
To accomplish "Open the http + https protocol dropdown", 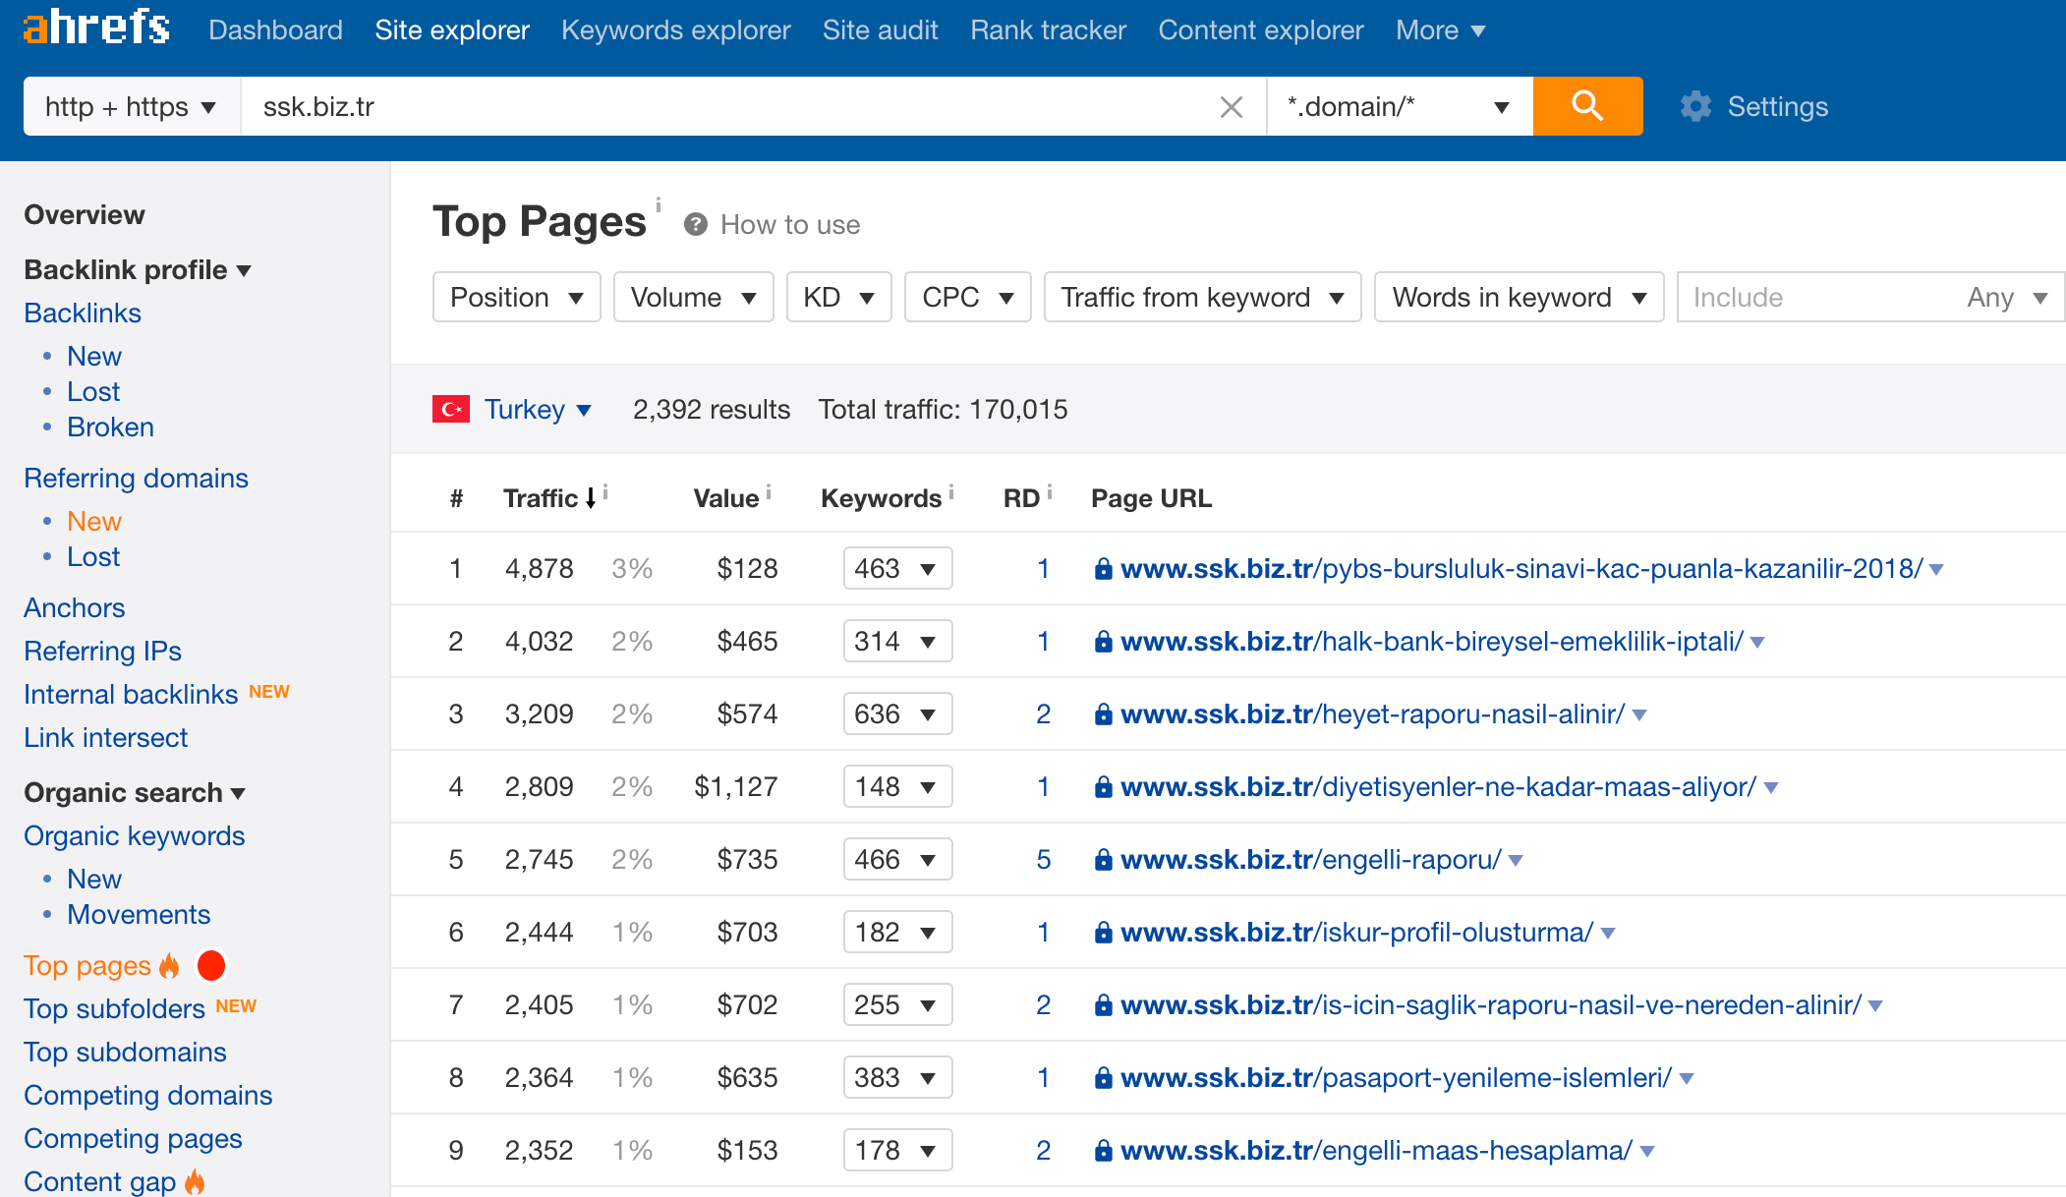I will pos(132,106).
